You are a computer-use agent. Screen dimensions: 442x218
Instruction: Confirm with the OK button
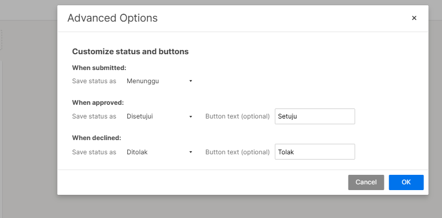click(x=406, y=182)
